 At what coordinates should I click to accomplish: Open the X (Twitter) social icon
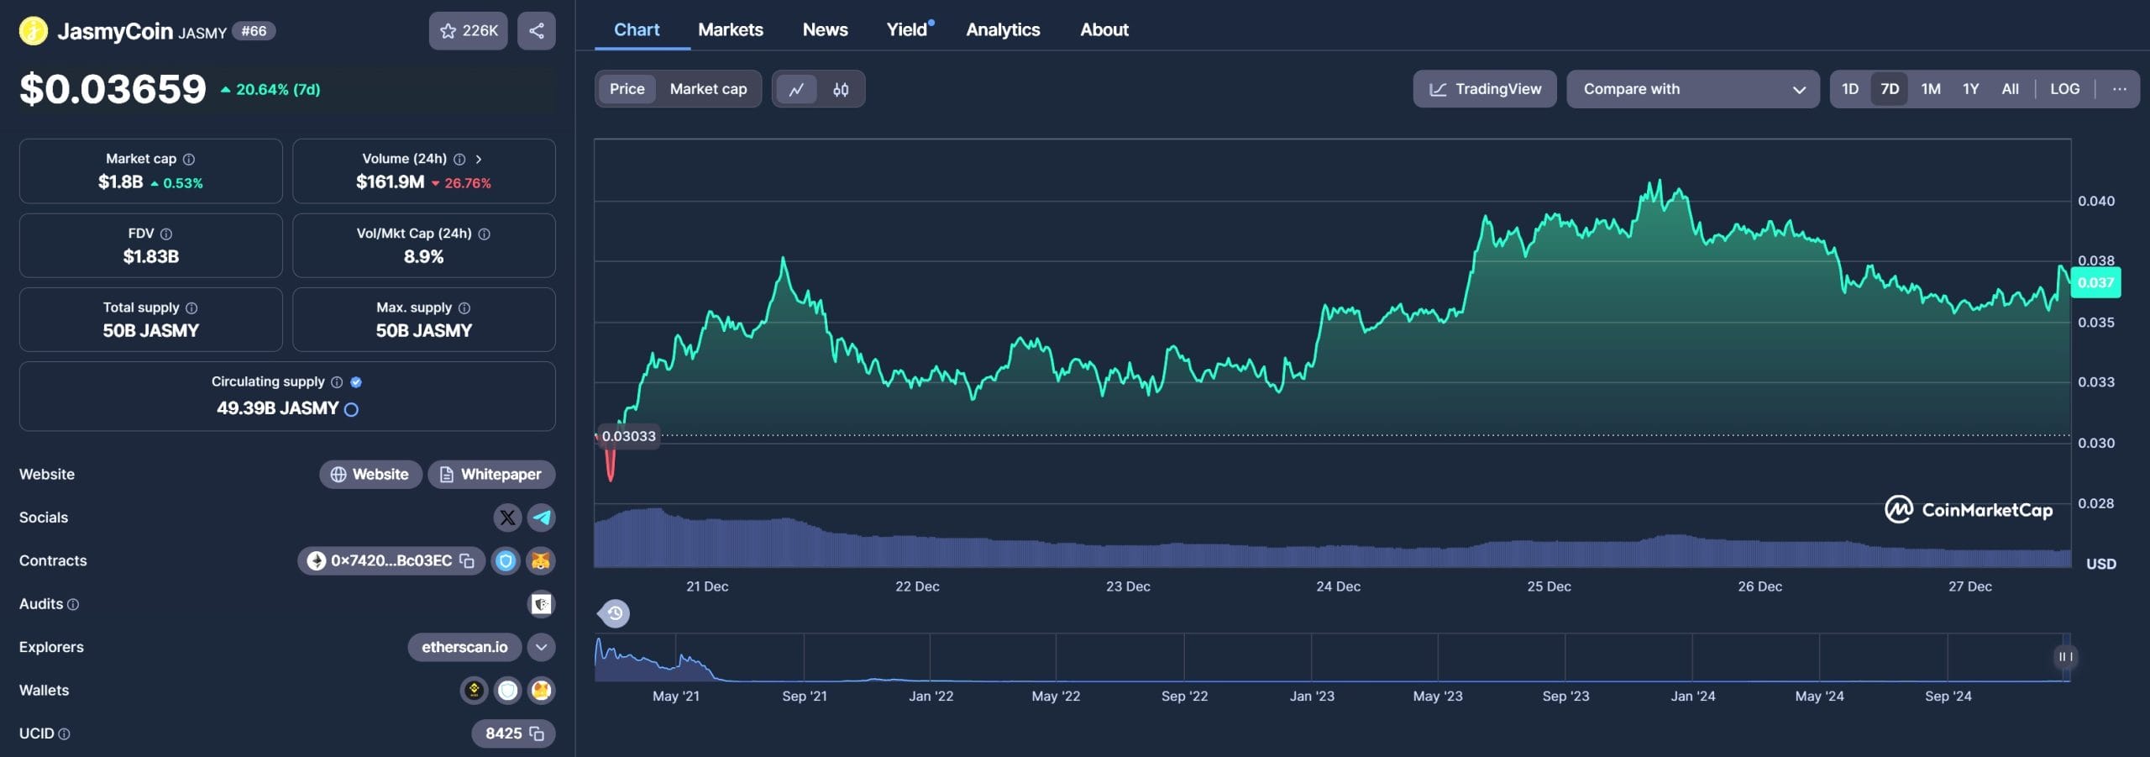click(507, 518)
